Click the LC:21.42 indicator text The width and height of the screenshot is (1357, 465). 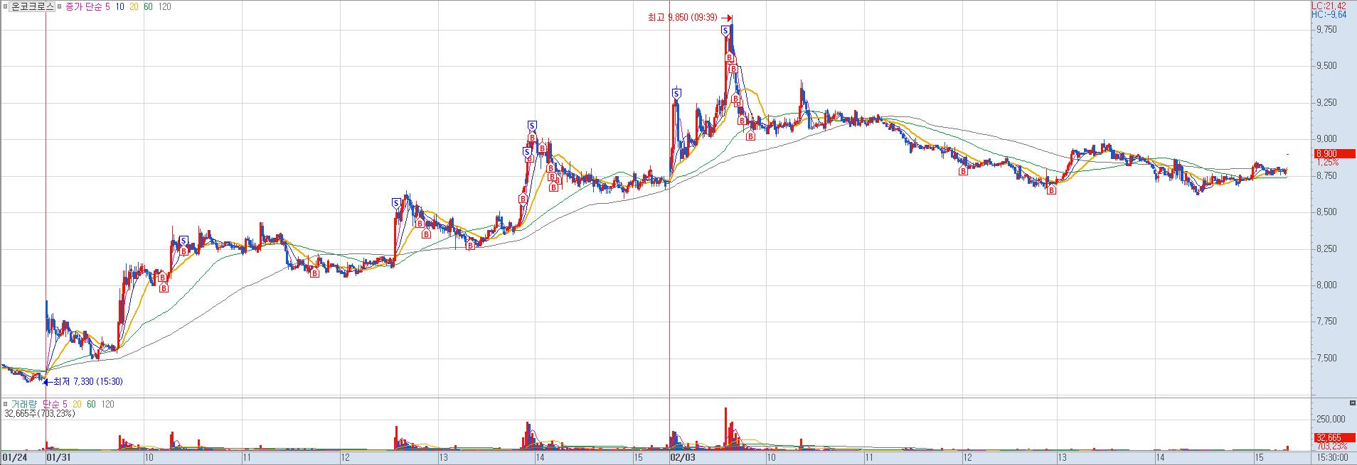point(1329,5)
